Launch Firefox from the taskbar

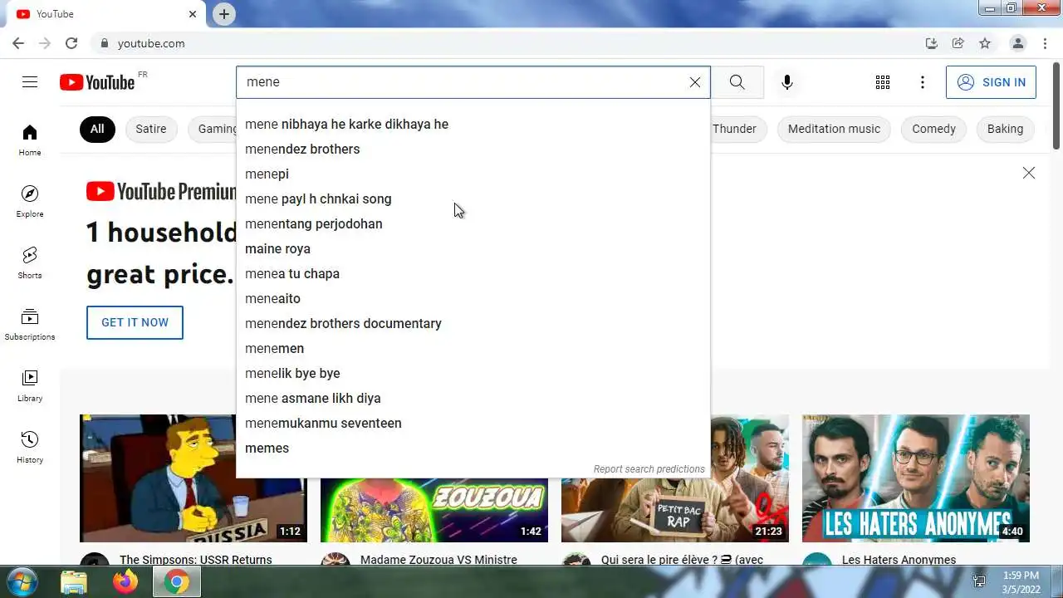click(x=125, y=582)
